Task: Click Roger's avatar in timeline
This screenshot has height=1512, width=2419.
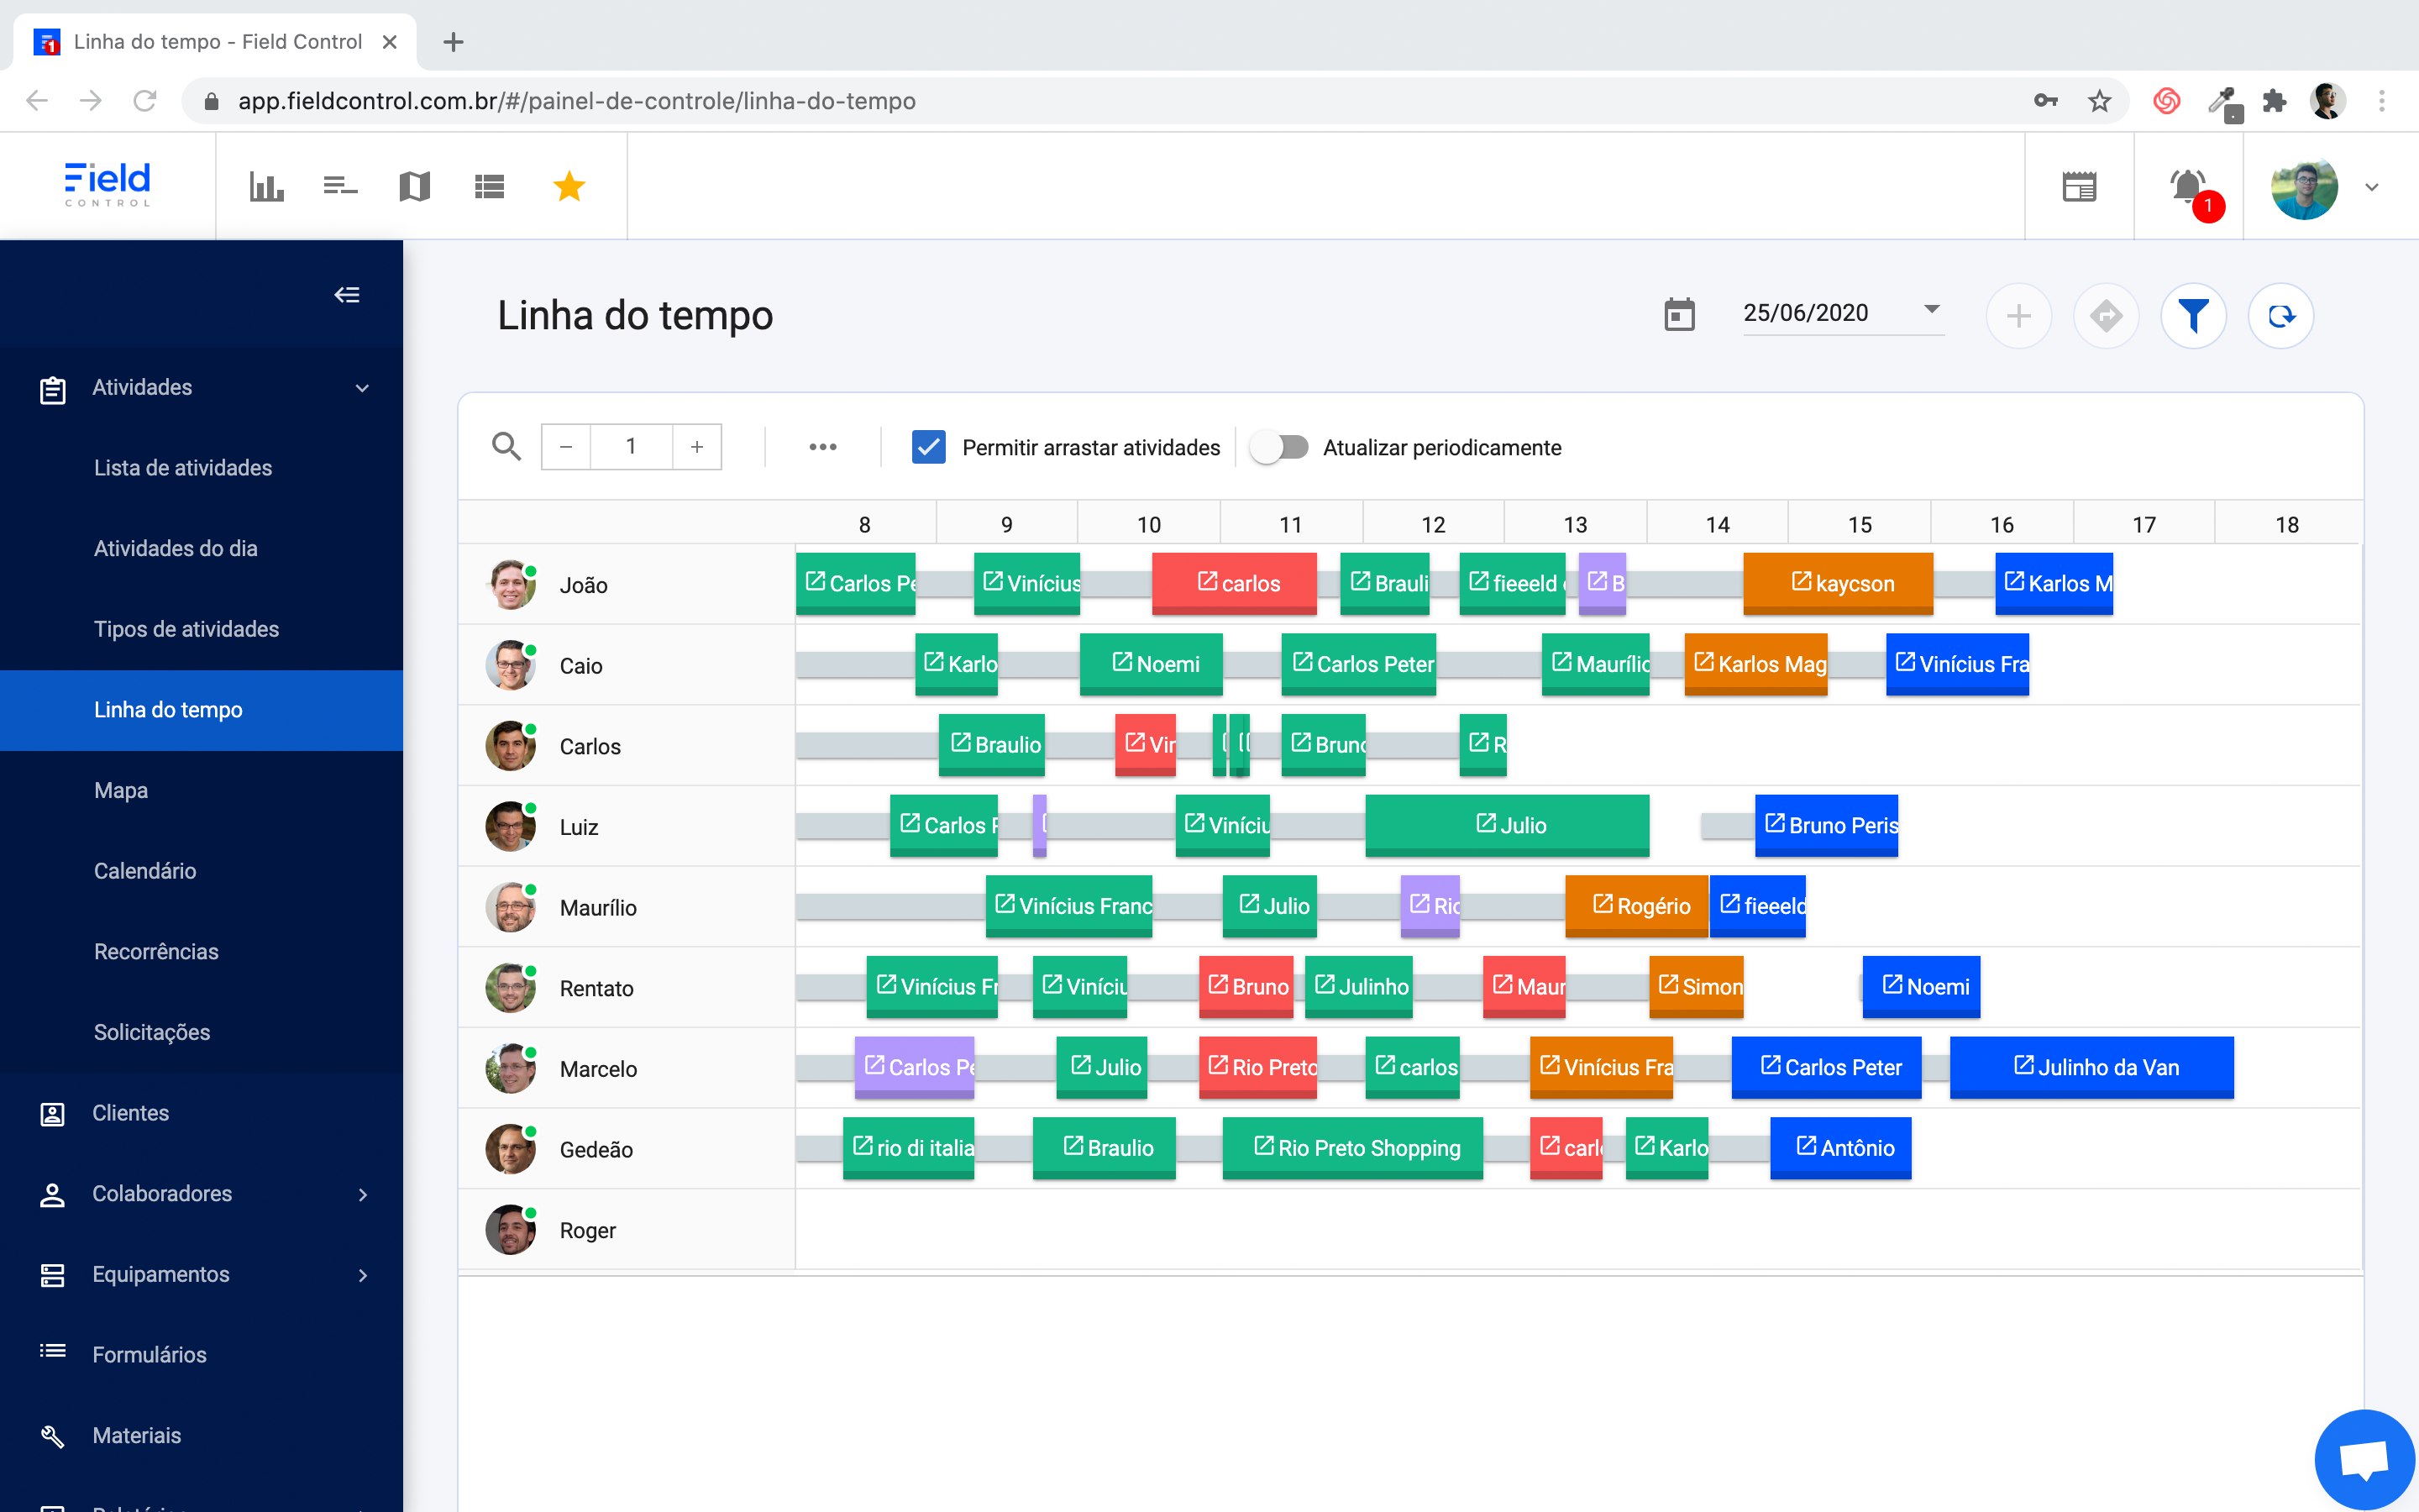Action: tap(511, 1230)
